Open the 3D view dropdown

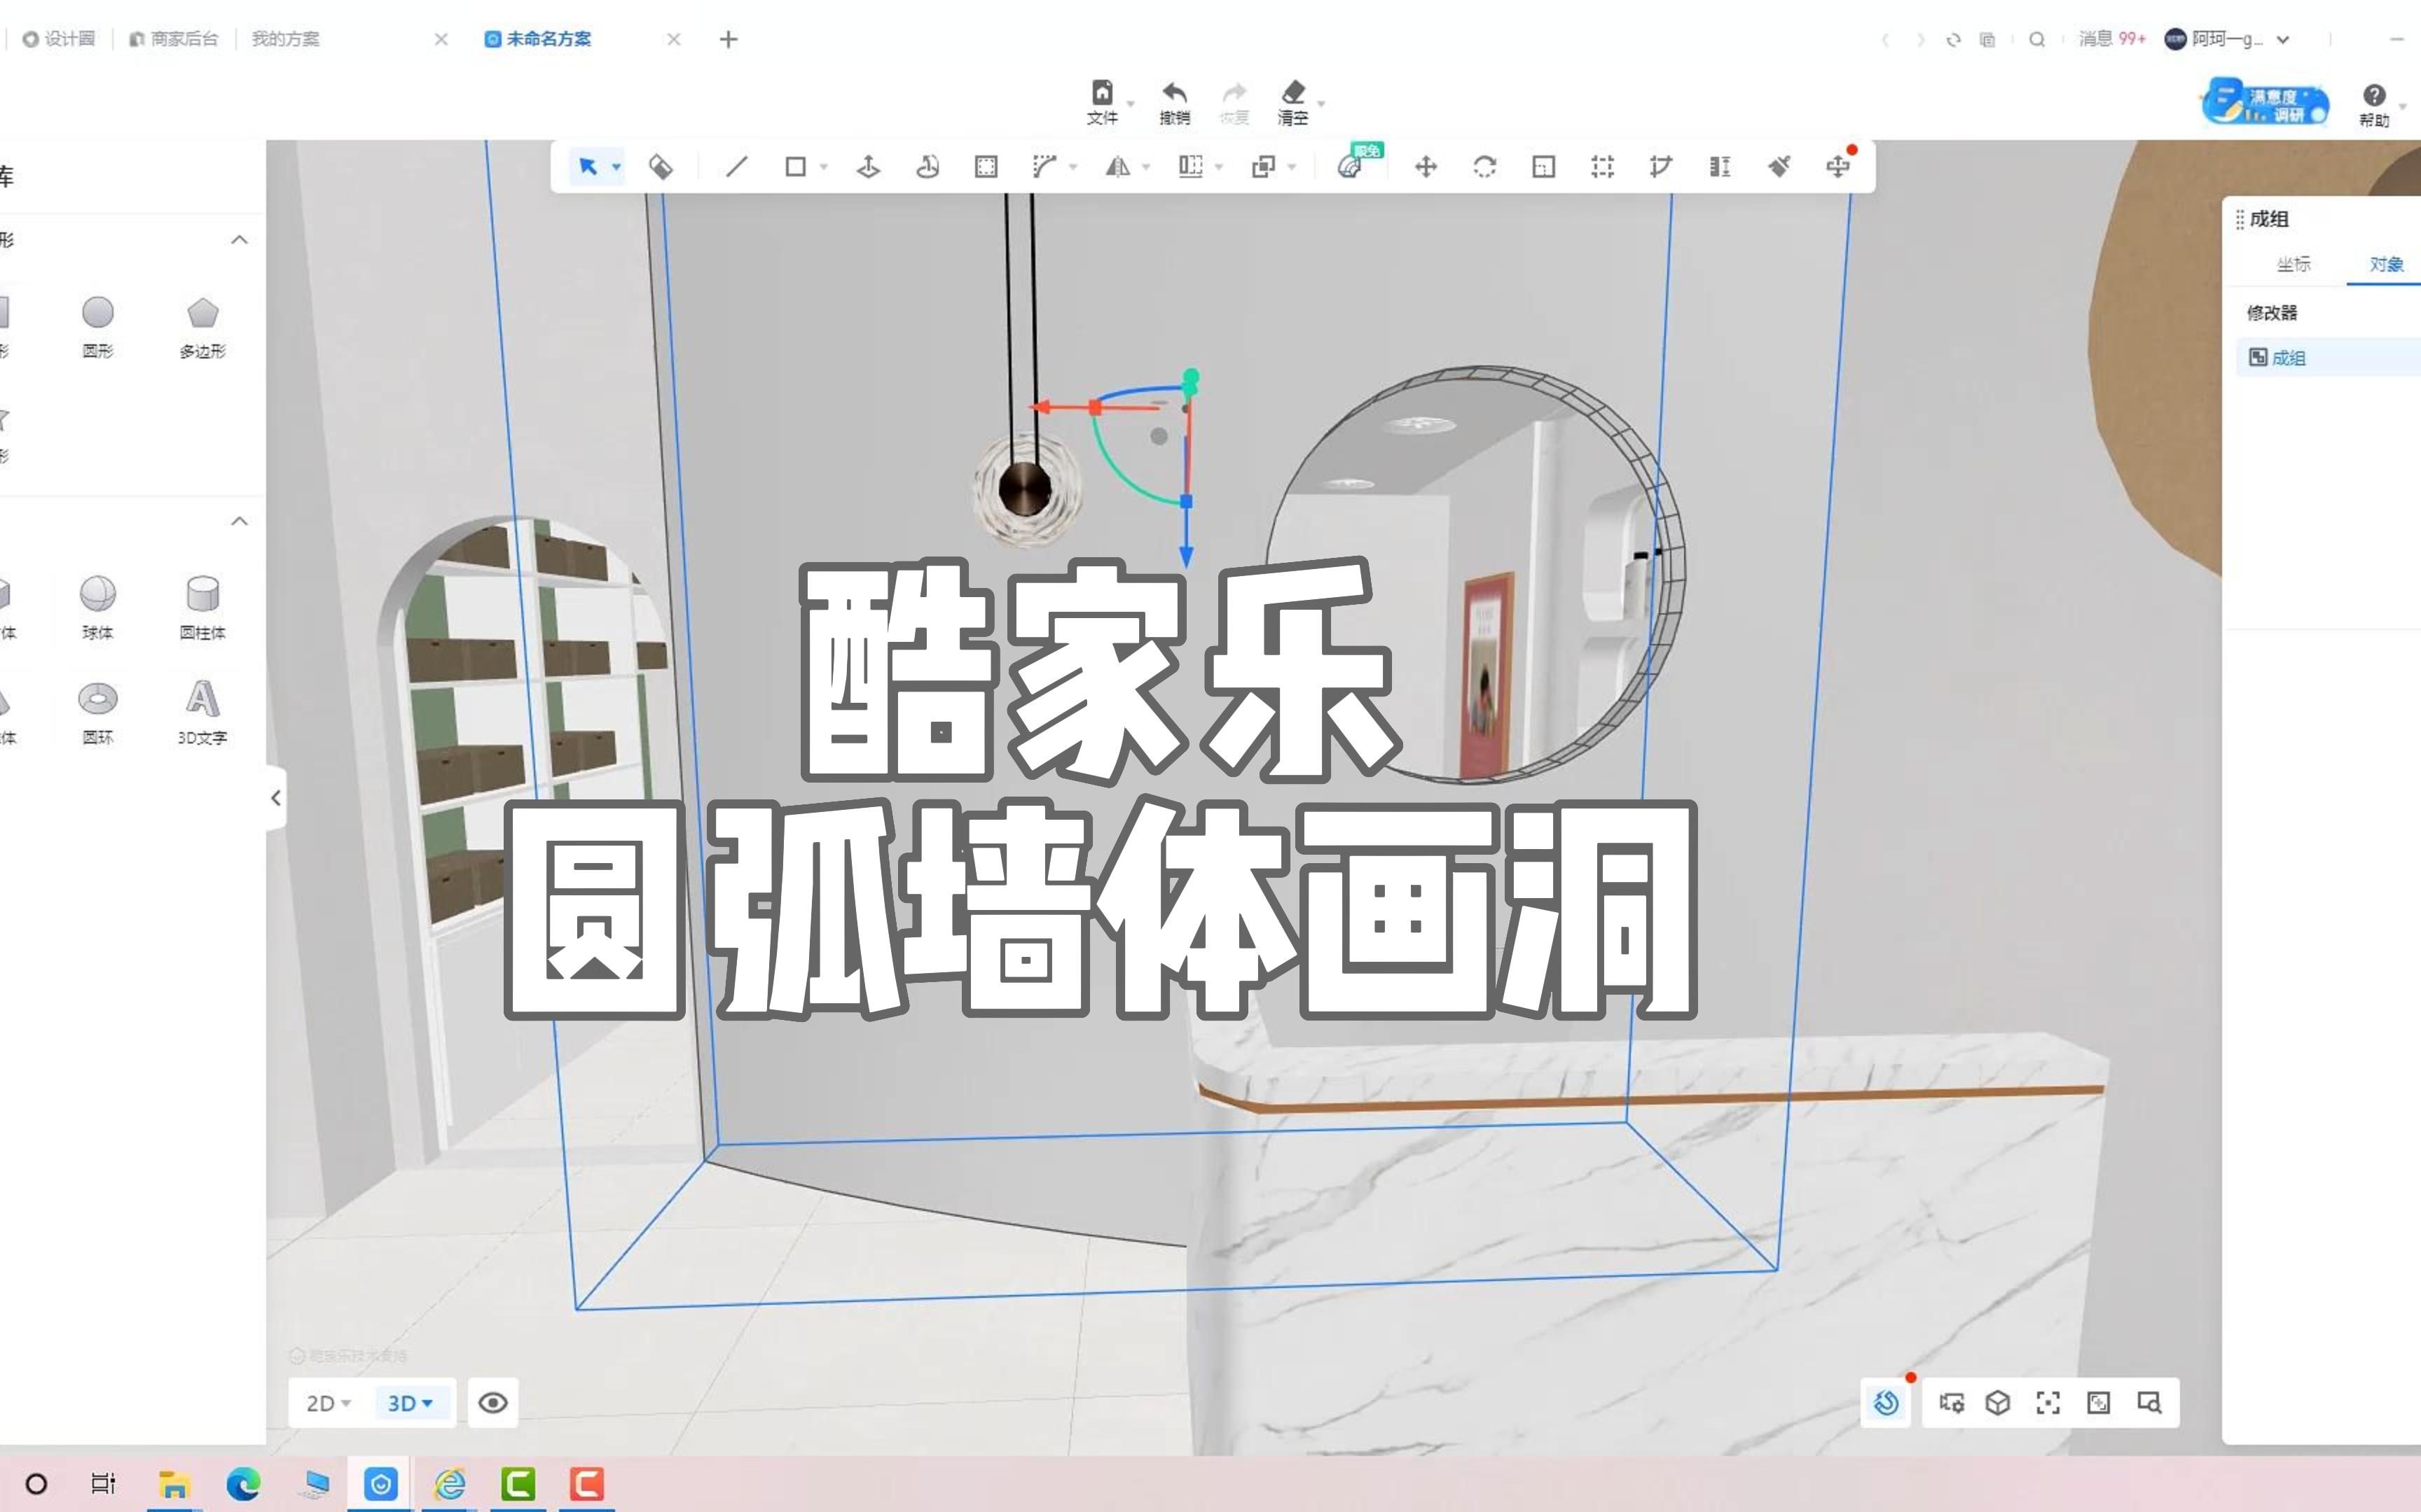tap(411, 1403)
